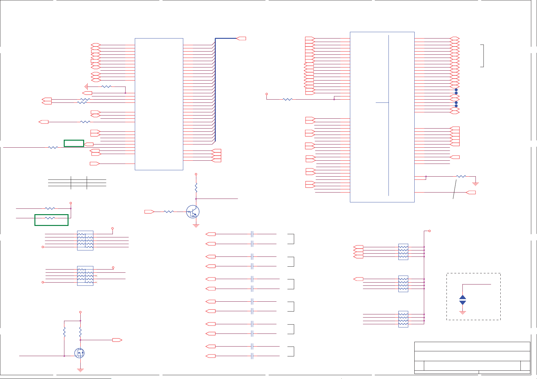The image size is (537, 379).
Task: Select the thick blue vertical bus line
Action: click(x=215, y=90)
